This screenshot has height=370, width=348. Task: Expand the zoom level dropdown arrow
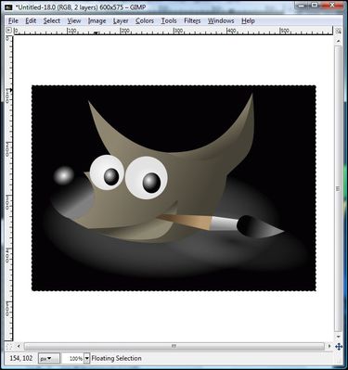click(x=87, y=359)
